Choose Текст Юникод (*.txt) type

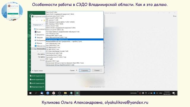75,34
